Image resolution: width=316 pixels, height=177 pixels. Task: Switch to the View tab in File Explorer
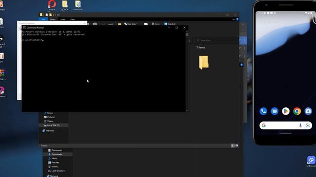[73, 20]
